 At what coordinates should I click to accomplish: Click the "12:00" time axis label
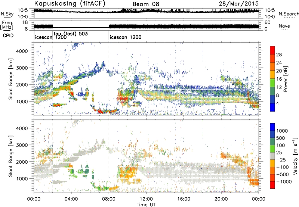[x=146, y=199]
